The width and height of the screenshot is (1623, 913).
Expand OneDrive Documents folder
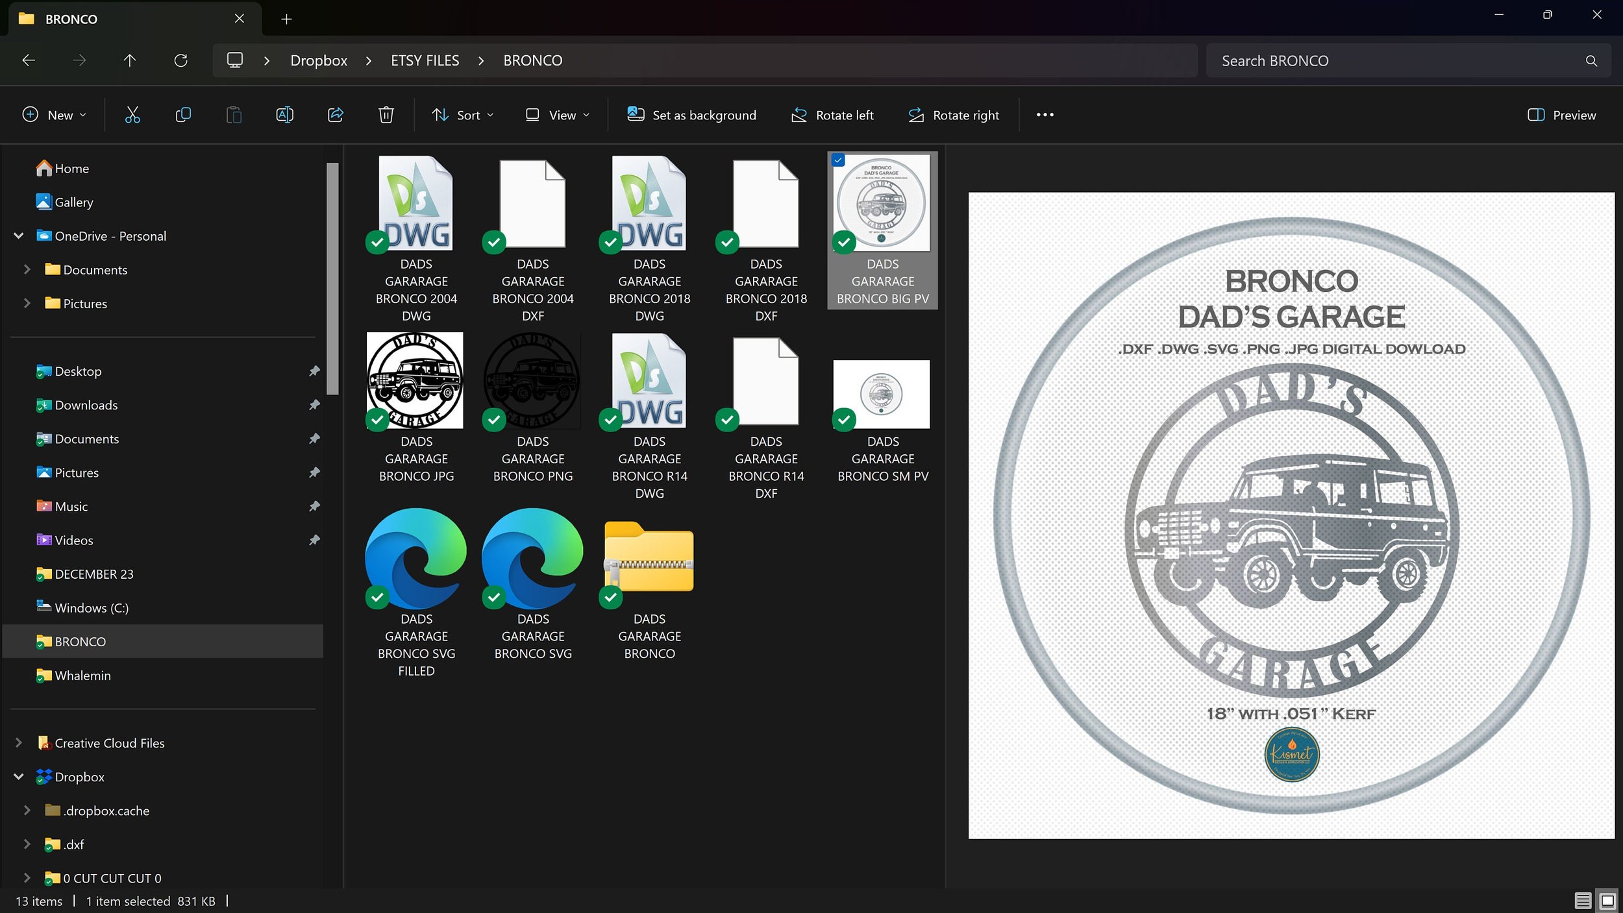(27, 269)
